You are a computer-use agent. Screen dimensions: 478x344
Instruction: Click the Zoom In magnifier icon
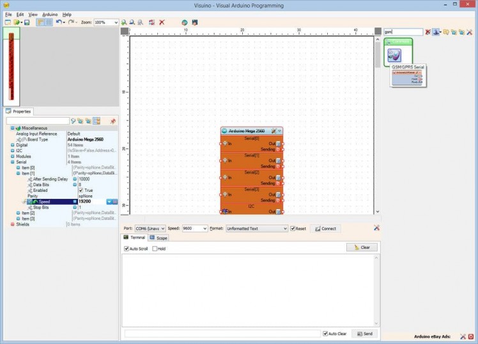click(124, 22)
